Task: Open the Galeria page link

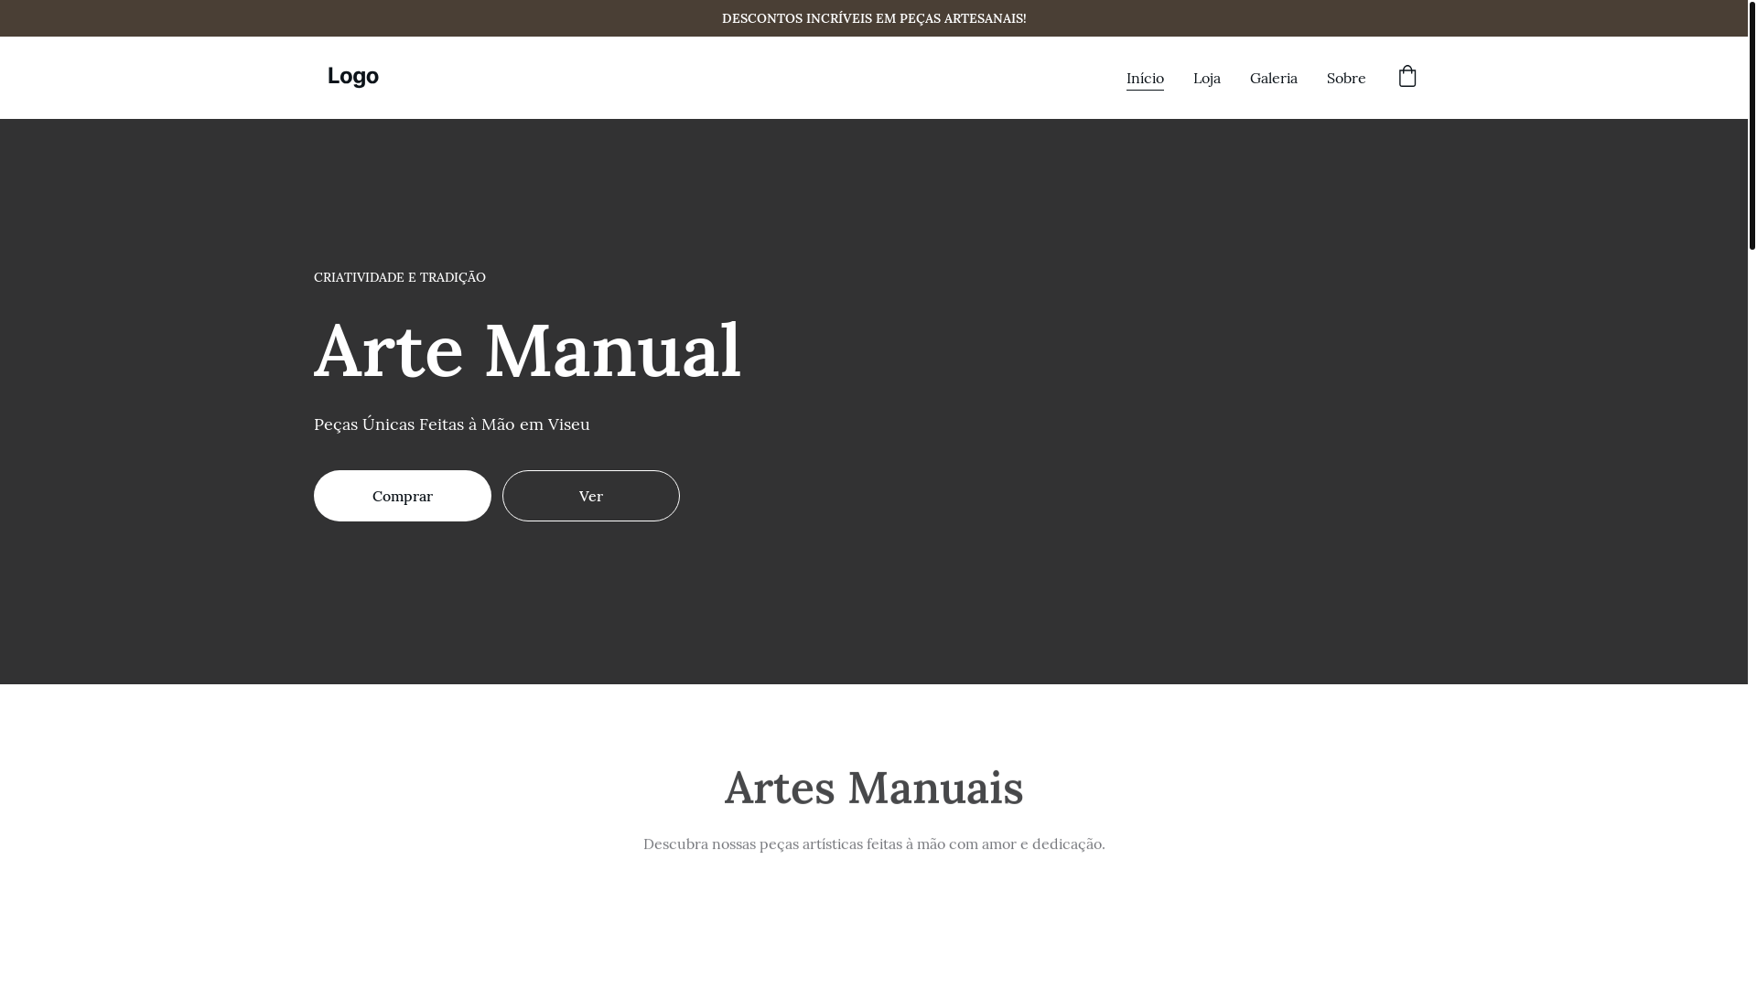Action: coord(1273,79)
